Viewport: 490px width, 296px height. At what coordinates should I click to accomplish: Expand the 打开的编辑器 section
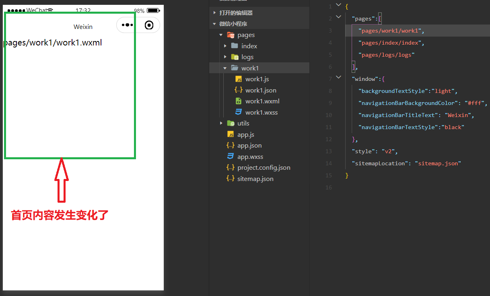pos(214,13)
